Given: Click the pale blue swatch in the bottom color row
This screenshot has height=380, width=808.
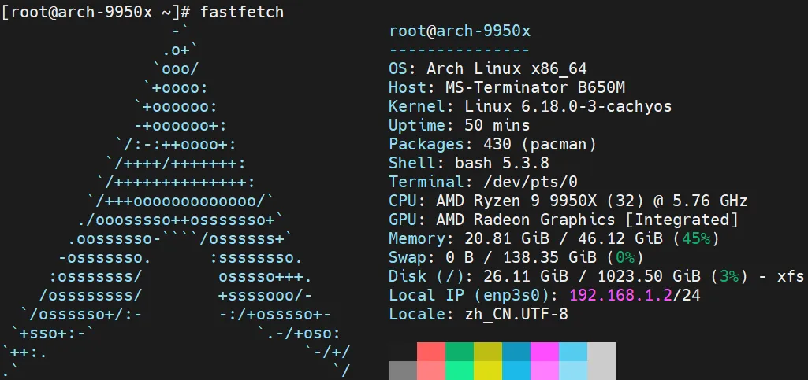Looking at the screenshot, I should point(573,371).
